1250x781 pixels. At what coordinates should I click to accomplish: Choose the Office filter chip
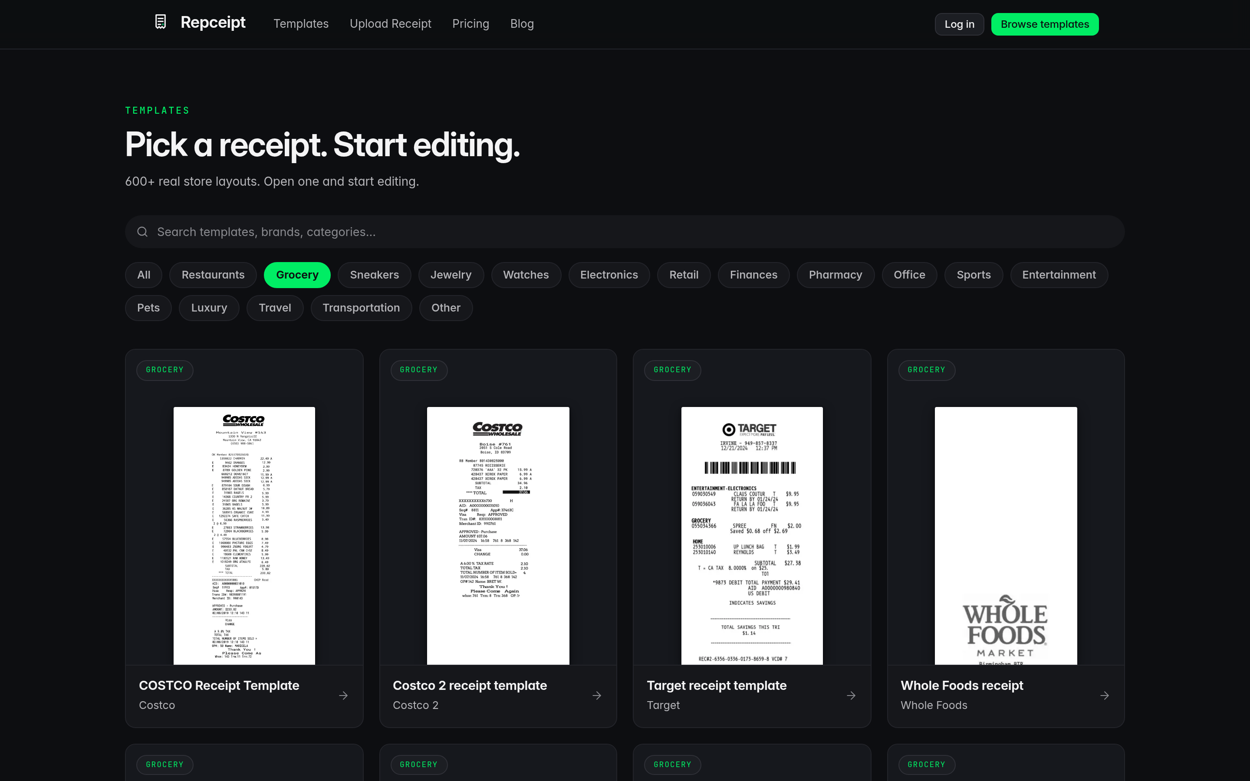(x=909, y=275)
